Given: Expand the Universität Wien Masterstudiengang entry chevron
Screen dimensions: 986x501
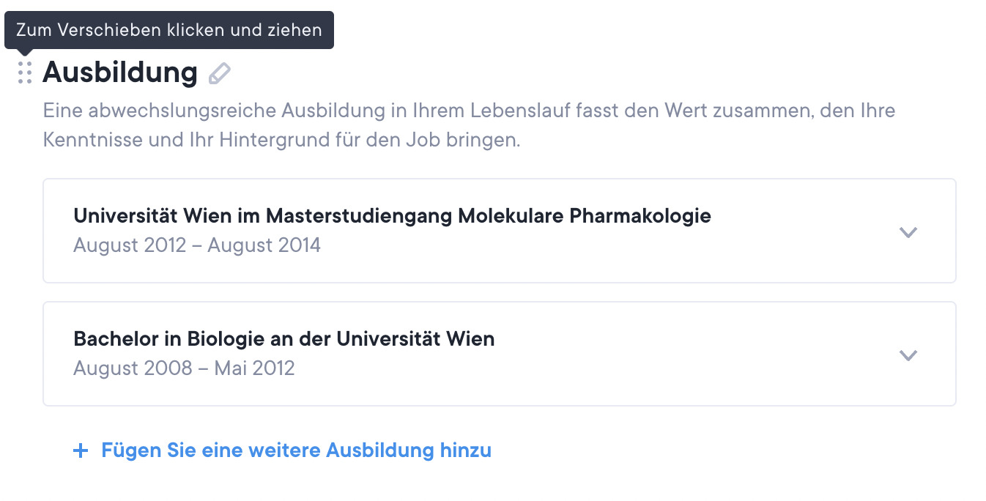Looking at the screenshot, I should click(908, 232).
